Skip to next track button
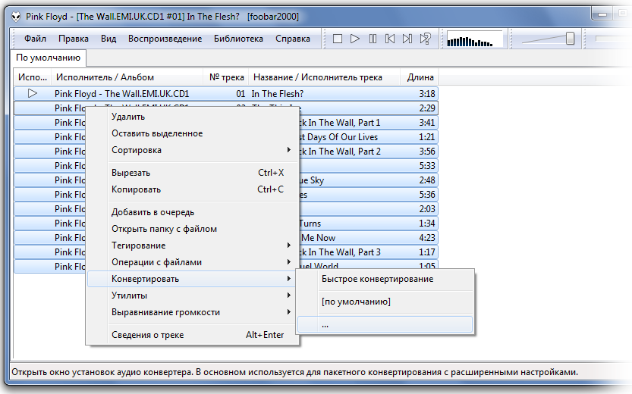Viewport: 632px width, 394px height. point(407,39)
